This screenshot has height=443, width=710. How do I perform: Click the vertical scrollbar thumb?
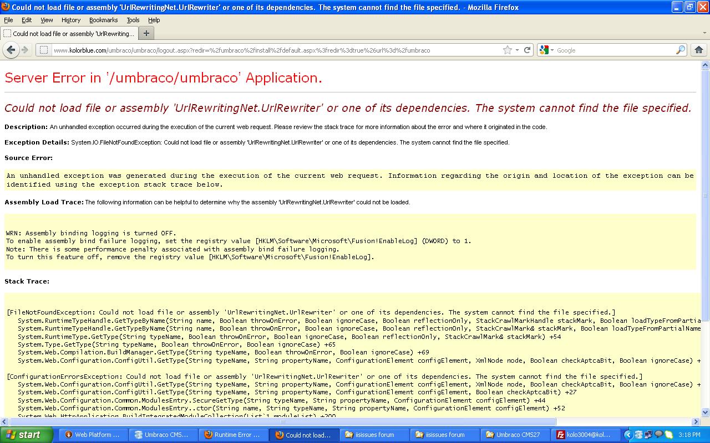706,195
